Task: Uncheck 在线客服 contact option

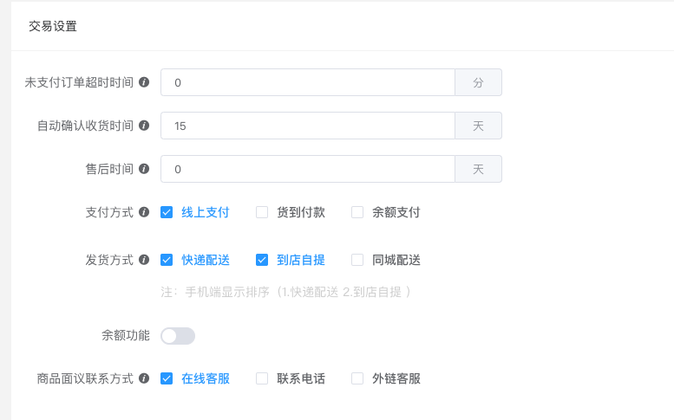Action: [167, 378]
